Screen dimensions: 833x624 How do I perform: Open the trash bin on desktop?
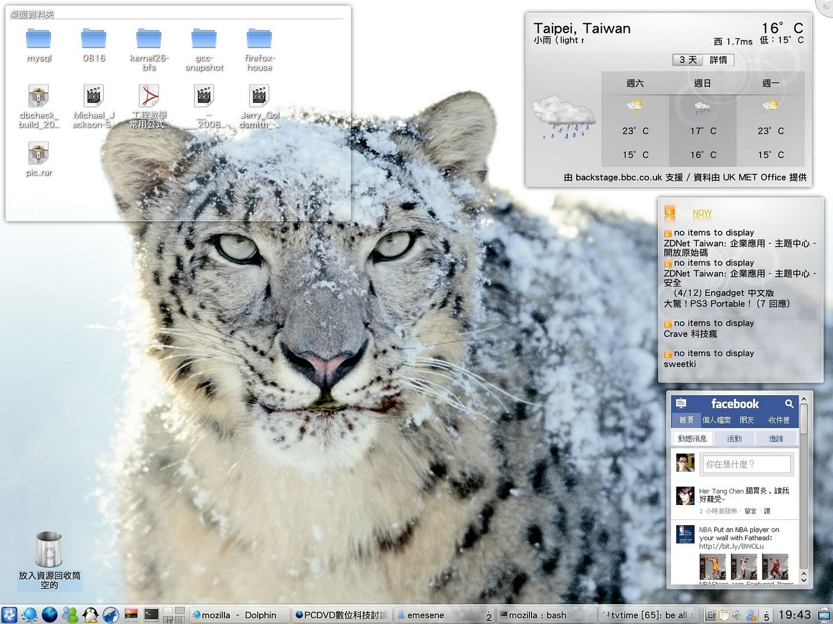tap(49, 550)
